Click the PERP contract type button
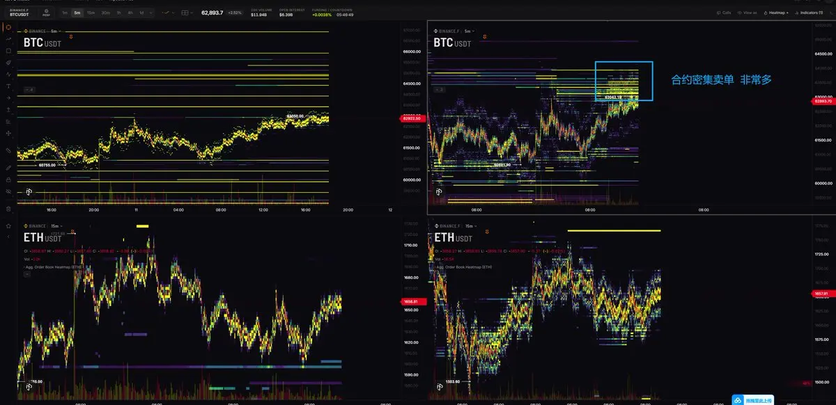 (x=46, y=13)
